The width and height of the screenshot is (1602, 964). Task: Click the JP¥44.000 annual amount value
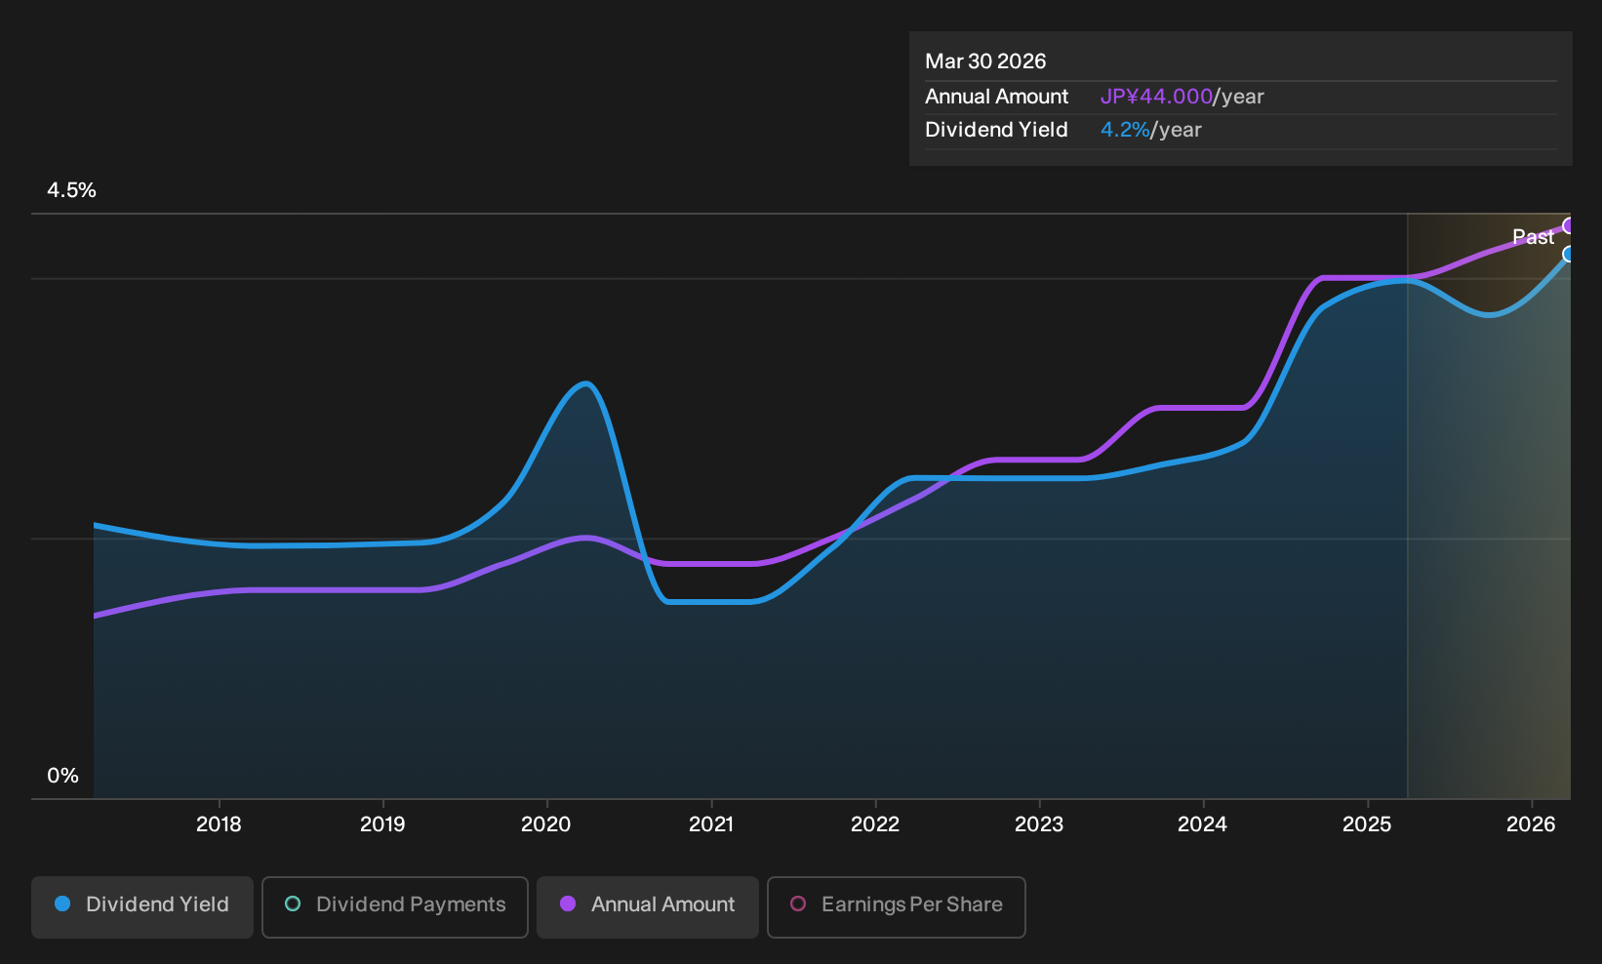point(1156,97)
